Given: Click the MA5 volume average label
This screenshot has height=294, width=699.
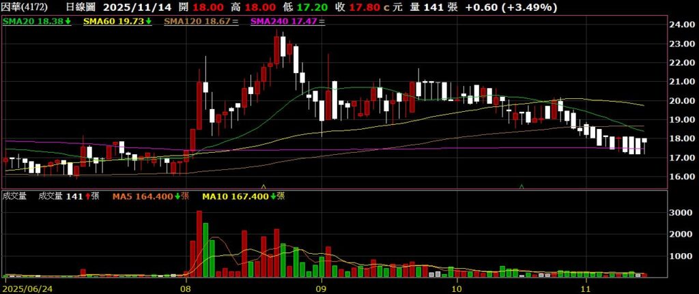Looking at the screenshot, I should click(x=143, y=196).
